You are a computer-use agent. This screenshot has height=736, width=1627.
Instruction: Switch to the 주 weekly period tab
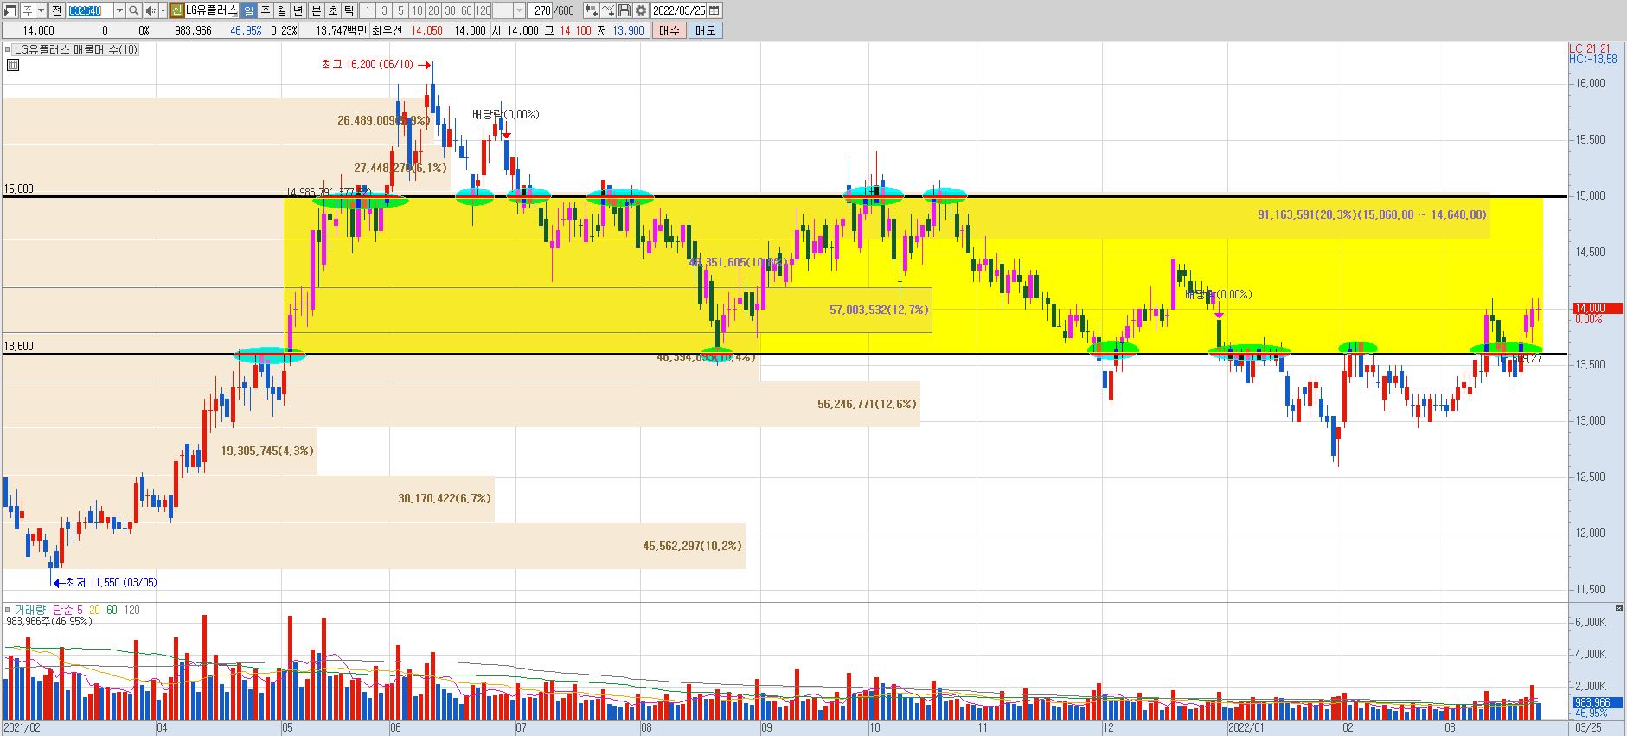click(265, 10)
